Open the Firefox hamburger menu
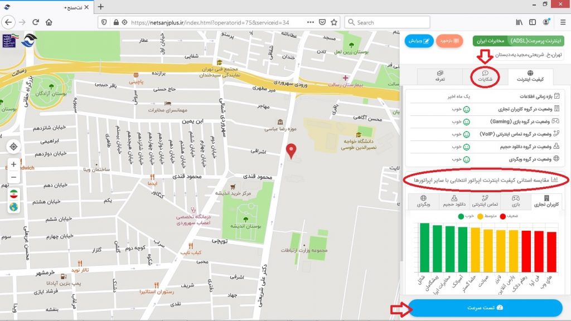Image resolution: width=571 pixels, height=321 pixels. pos(563,22)
